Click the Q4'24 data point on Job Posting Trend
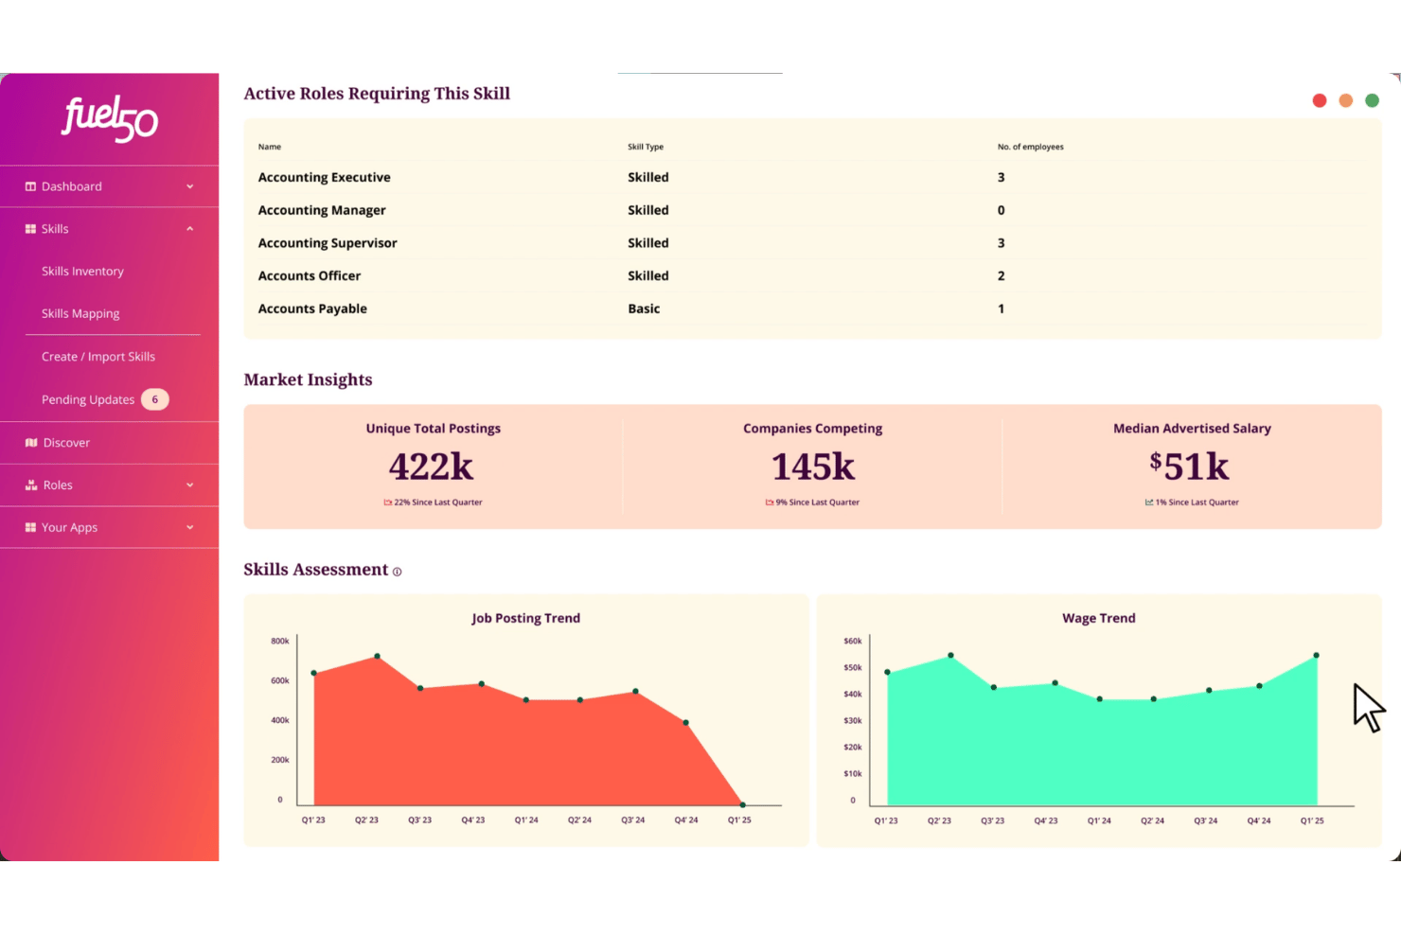 [x=686, y=723]
